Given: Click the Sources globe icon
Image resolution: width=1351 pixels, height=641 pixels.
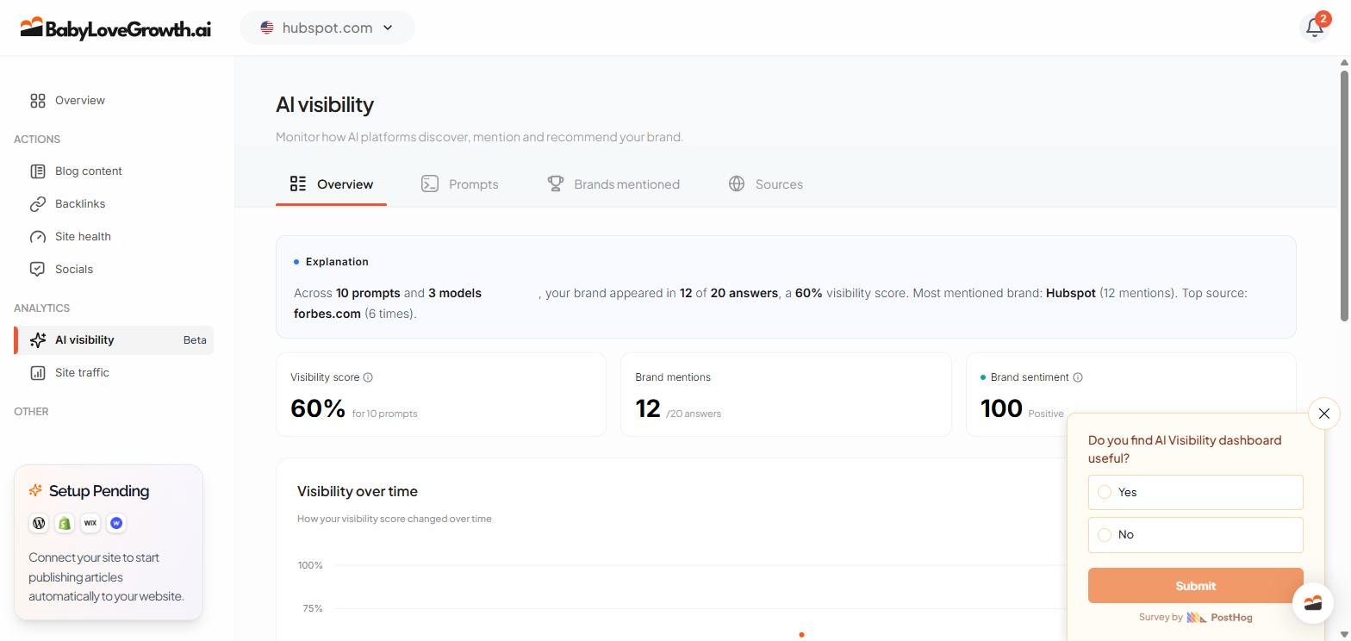Looking at the screenshot, I should [x=737, y=184].
